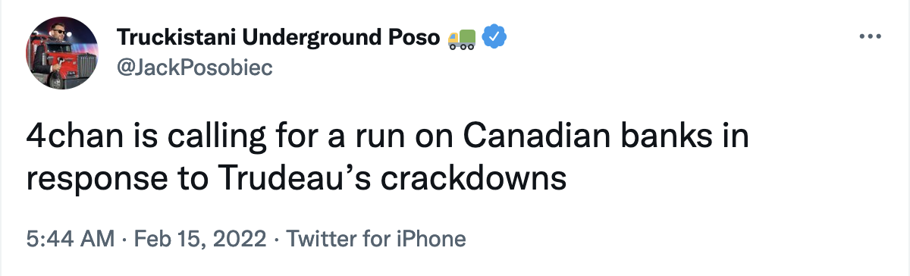910x276 pixels.
Task: Open the three-dot more options menu
Action: (870, 36)
